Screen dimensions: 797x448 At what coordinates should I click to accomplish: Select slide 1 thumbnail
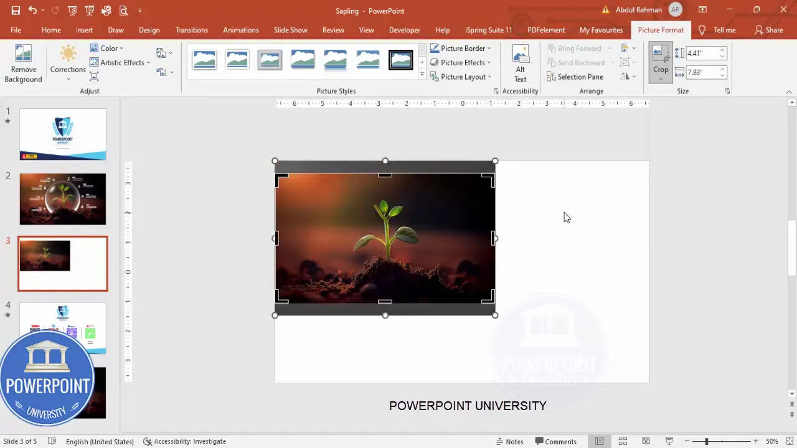tap(63, 134)
